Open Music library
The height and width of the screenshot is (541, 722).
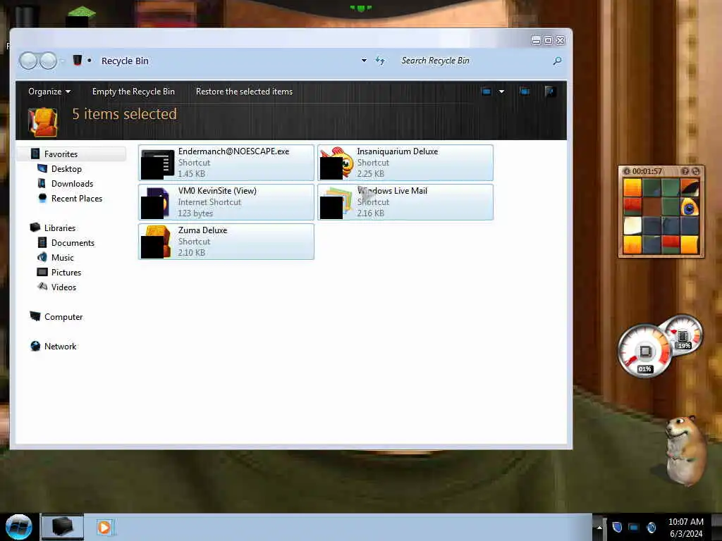coord(63,258)
